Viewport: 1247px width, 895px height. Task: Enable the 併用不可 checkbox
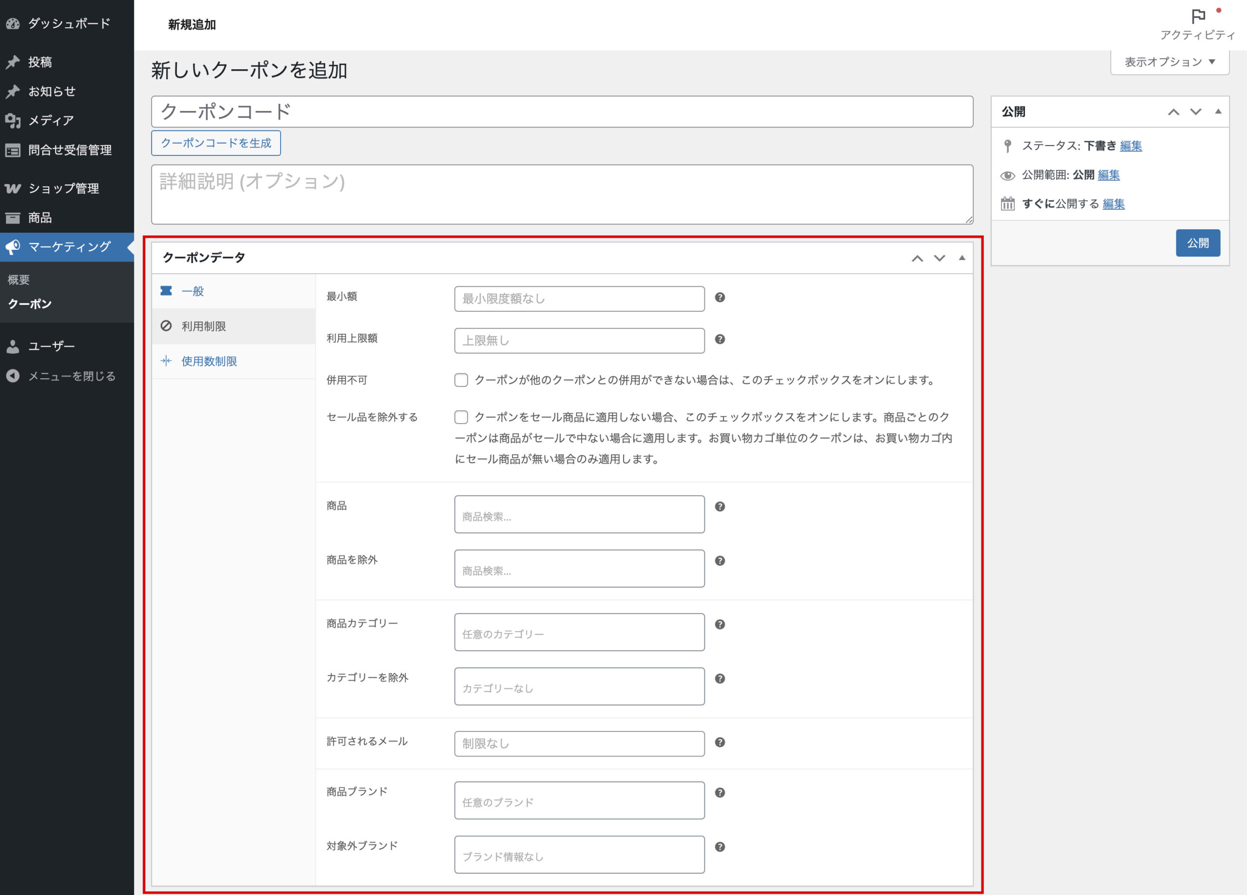pyautogui.click(x=461, y=380)
